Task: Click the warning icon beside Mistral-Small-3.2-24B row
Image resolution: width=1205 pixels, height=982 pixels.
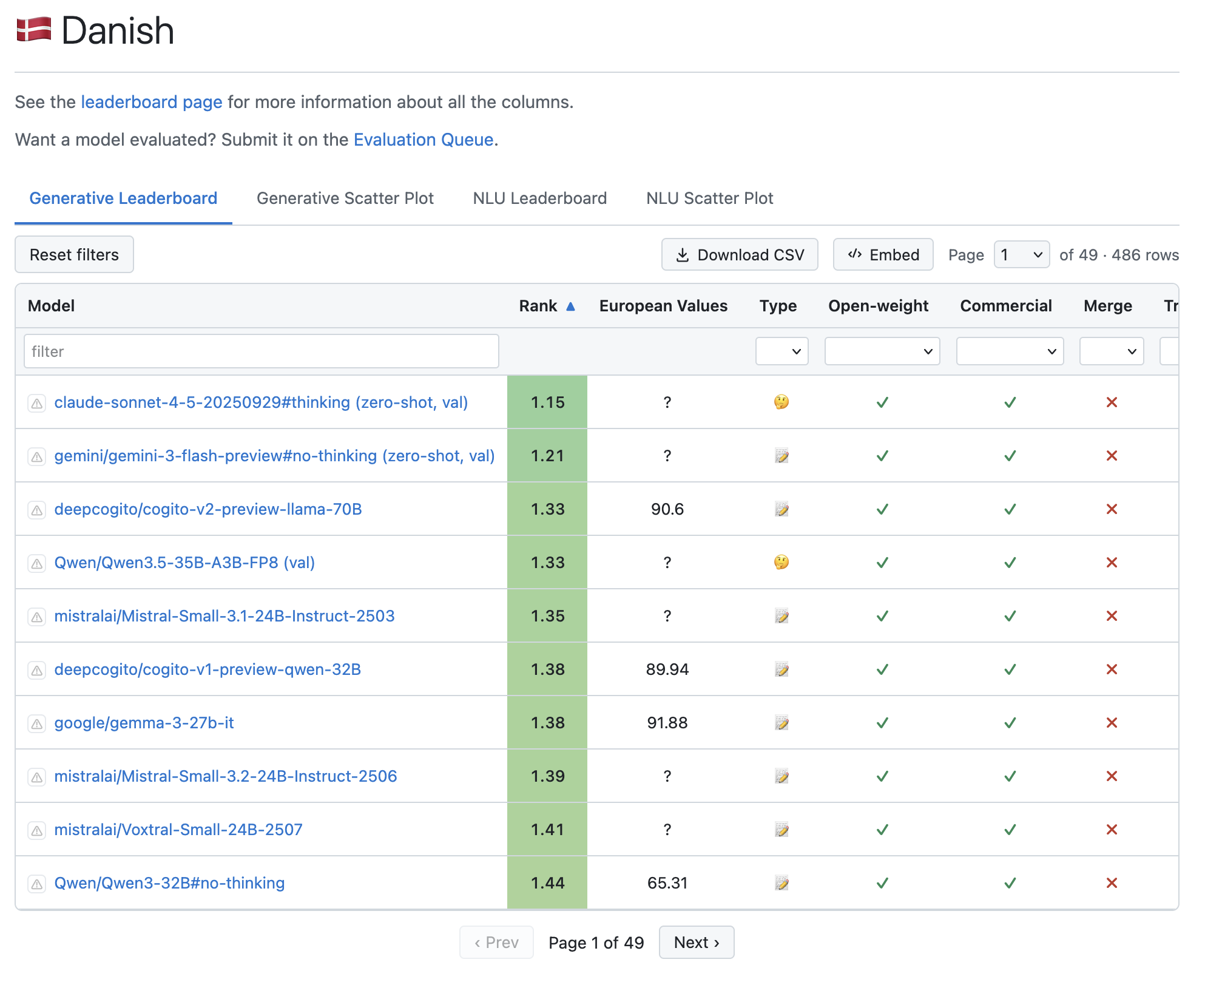Action: coord(37,777)
